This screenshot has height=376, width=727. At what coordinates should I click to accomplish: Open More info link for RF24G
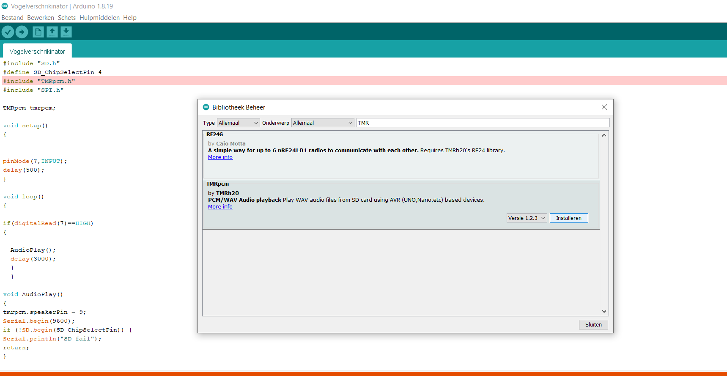pyautogui.click(x=220, y=157)
